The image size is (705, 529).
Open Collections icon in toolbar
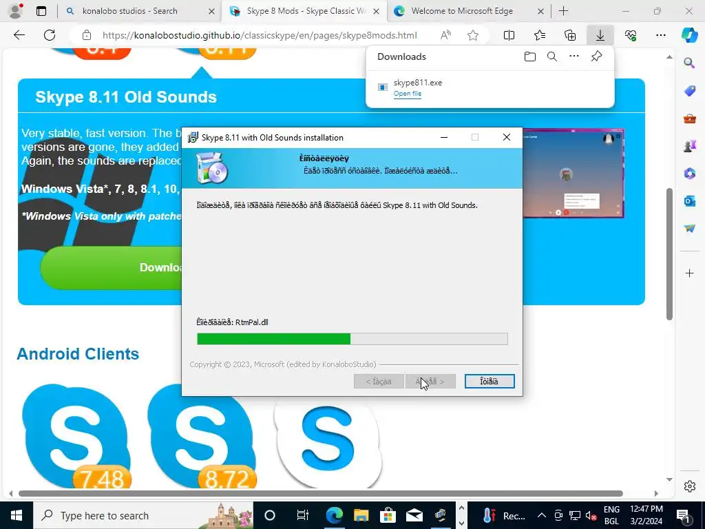[x=570, y=35]
